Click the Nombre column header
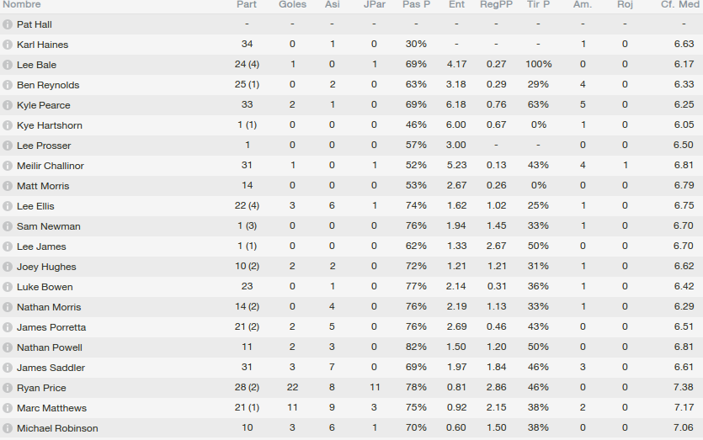This screenshot has width=703, height=440. 22,5
